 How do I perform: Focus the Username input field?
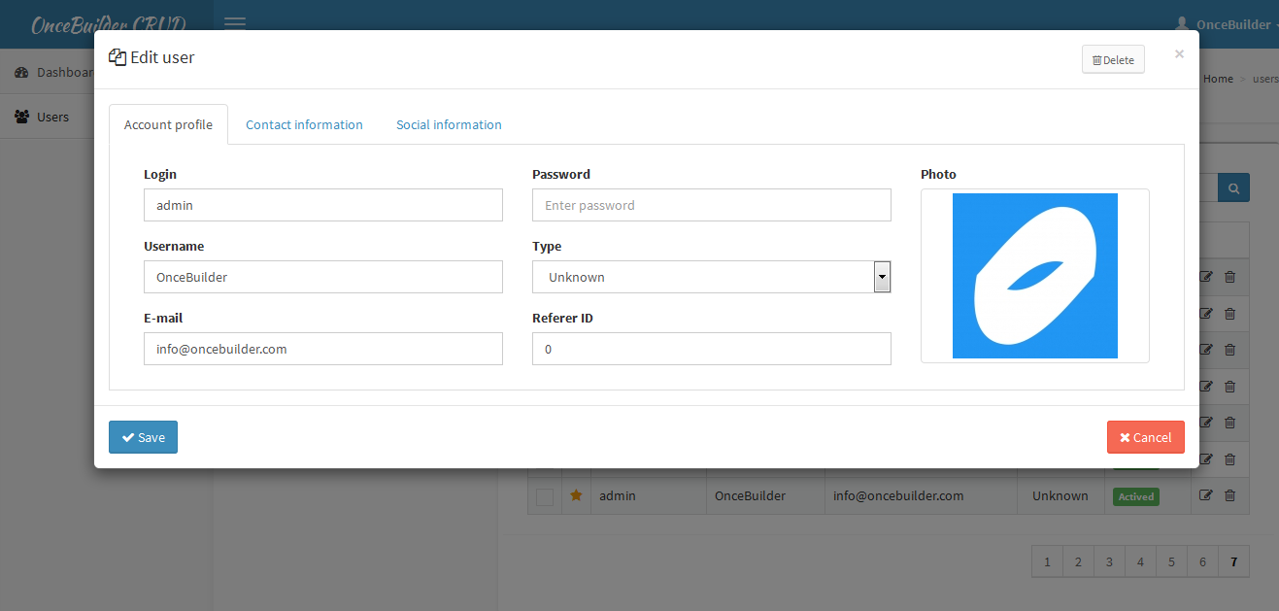point(323,277)
